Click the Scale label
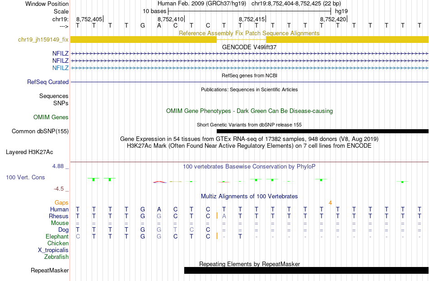Screen dimensions: 429x281 coord(61,11)
